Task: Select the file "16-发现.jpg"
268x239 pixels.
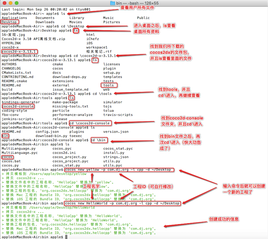Action: pos(13,35)
